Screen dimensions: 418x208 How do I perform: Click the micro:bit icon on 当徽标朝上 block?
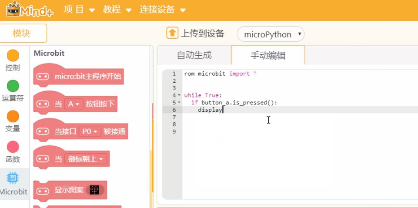(43, 159)
